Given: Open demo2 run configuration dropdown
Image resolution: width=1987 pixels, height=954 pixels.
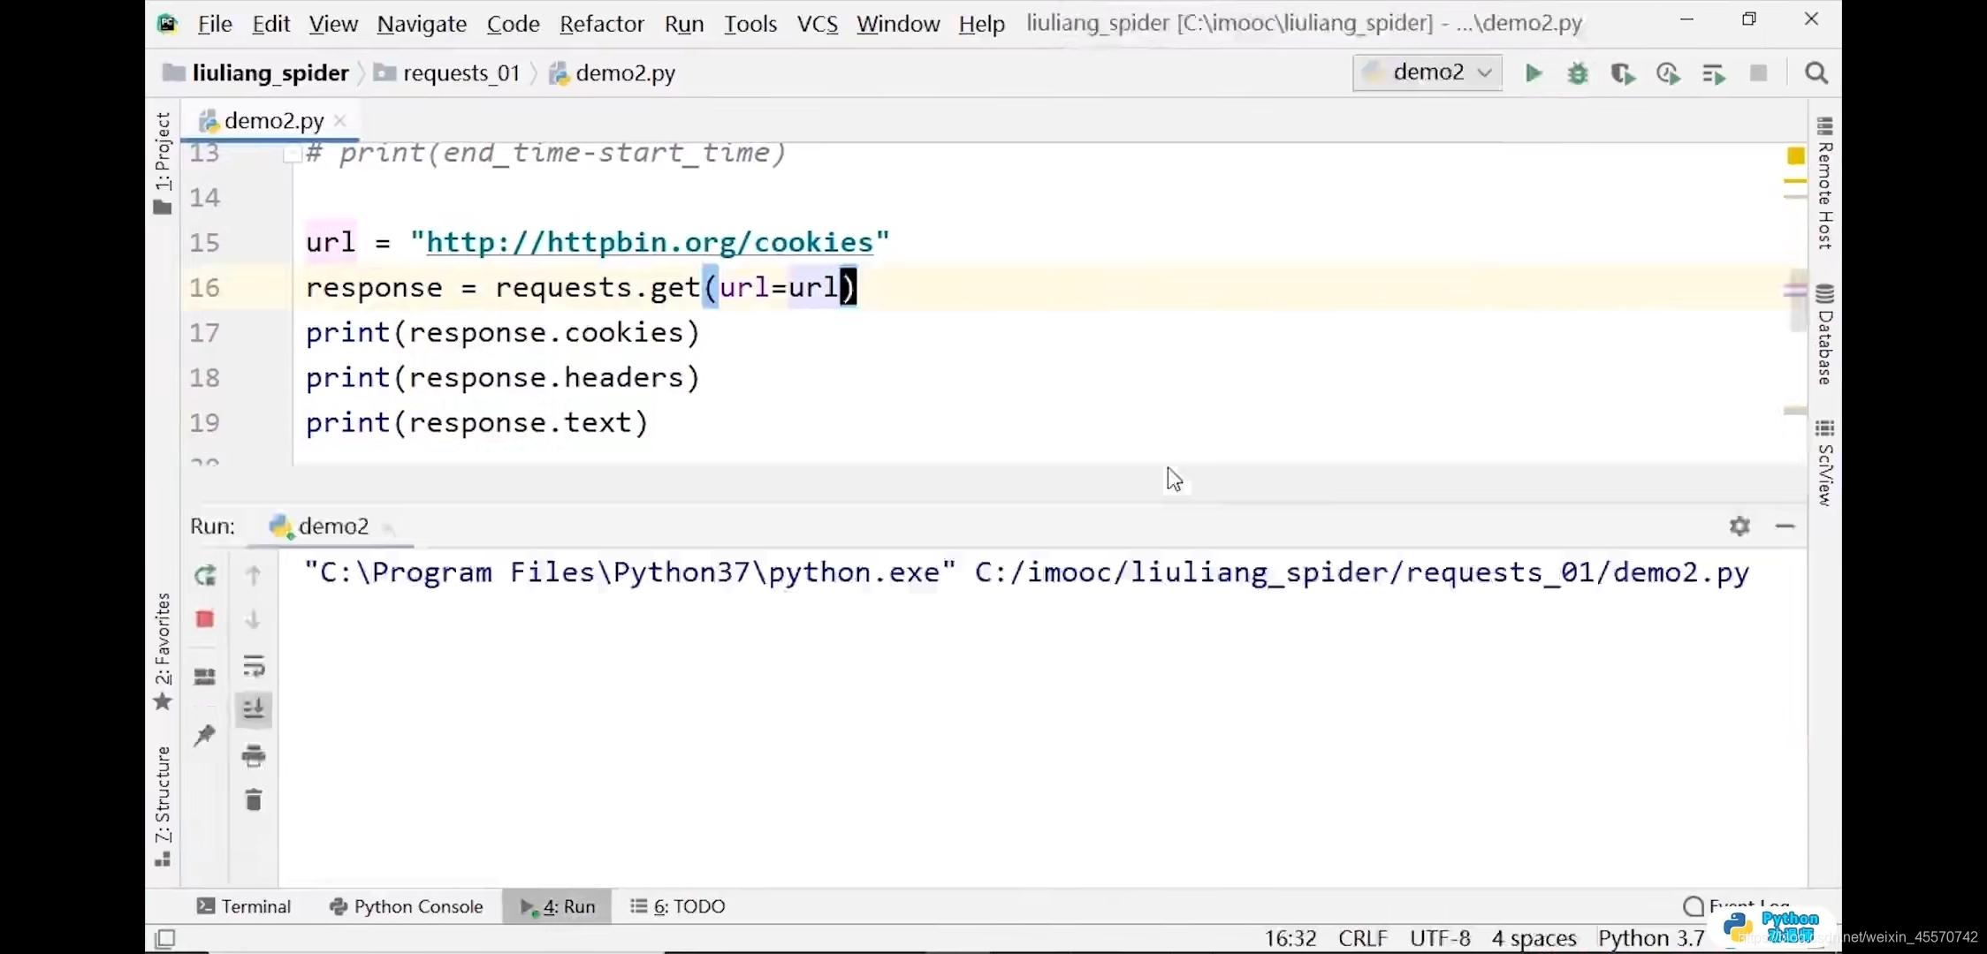Looking at the screenshot, I should pyautogui.click(x=1427, y=72).
